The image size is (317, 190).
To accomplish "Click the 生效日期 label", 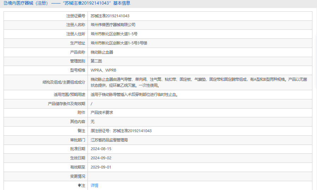I will tap(78, 158).
